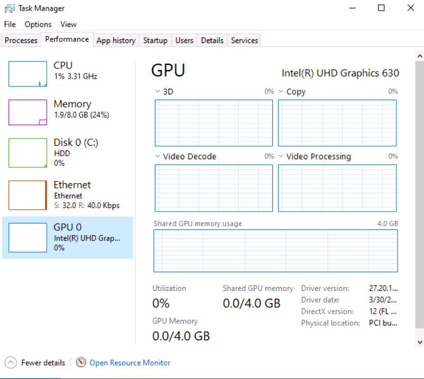424x379 pixels.
Task: Click the Physical location value "PCI bu..."
Action: pyautogui.click(x=383, y=323)
